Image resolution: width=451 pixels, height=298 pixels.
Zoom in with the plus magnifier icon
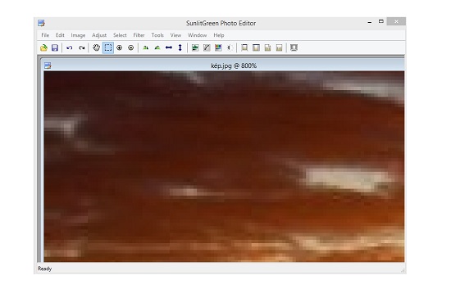(120, 47)
